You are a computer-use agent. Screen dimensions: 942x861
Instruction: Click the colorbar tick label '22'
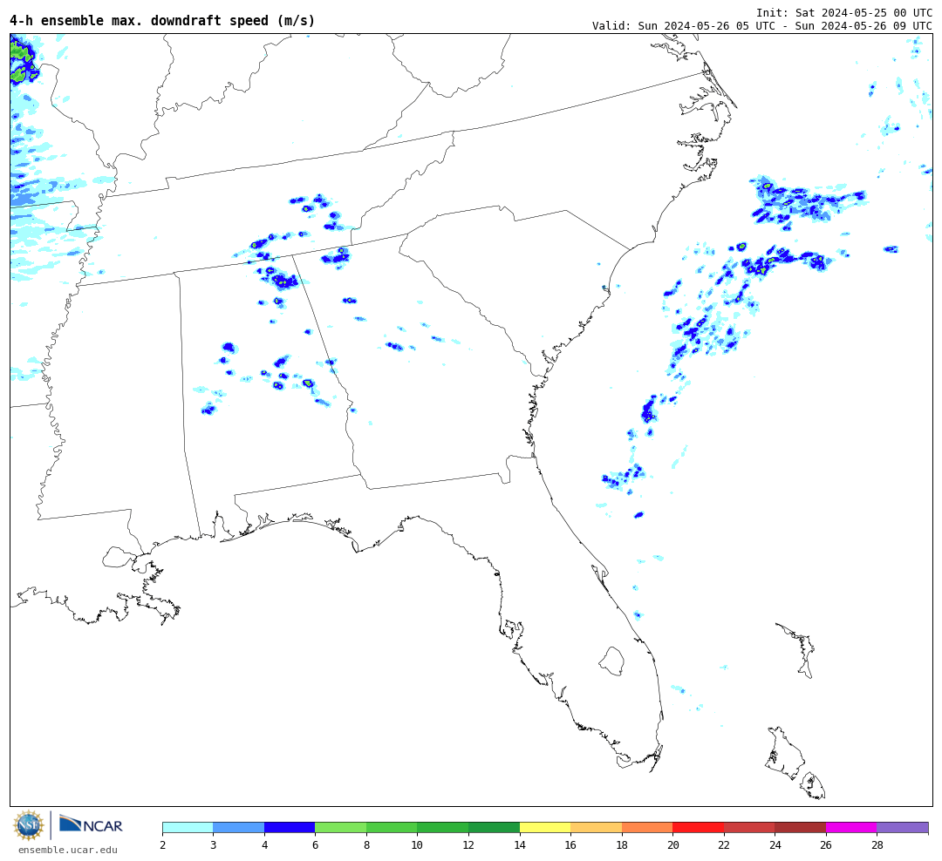click(724, 844)
